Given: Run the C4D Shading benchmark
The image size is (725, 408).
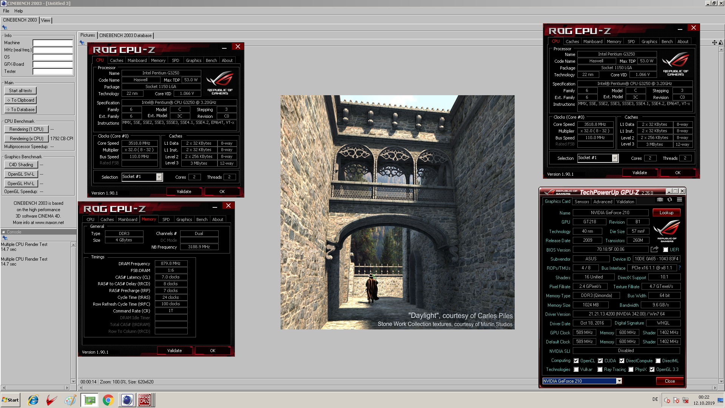Looking at the screenshot, I should pos(21,165).
